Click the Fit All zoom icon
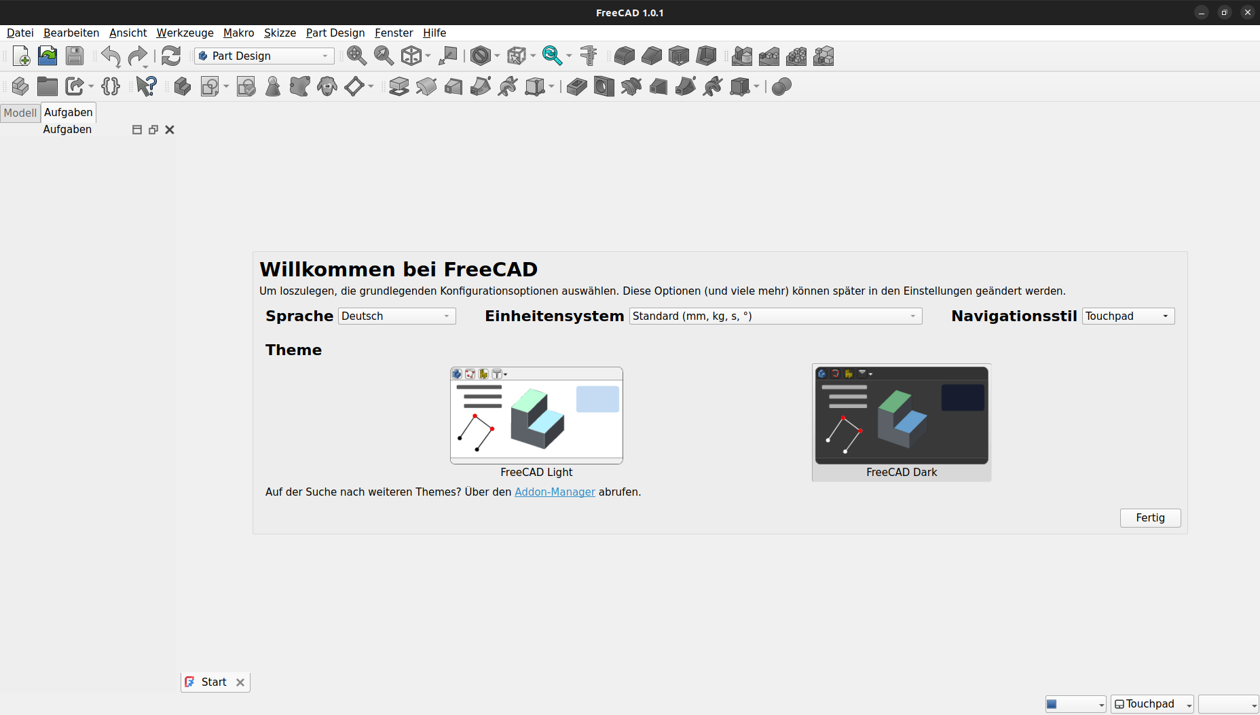This screenshot has height=715, width=1260. 356,56
